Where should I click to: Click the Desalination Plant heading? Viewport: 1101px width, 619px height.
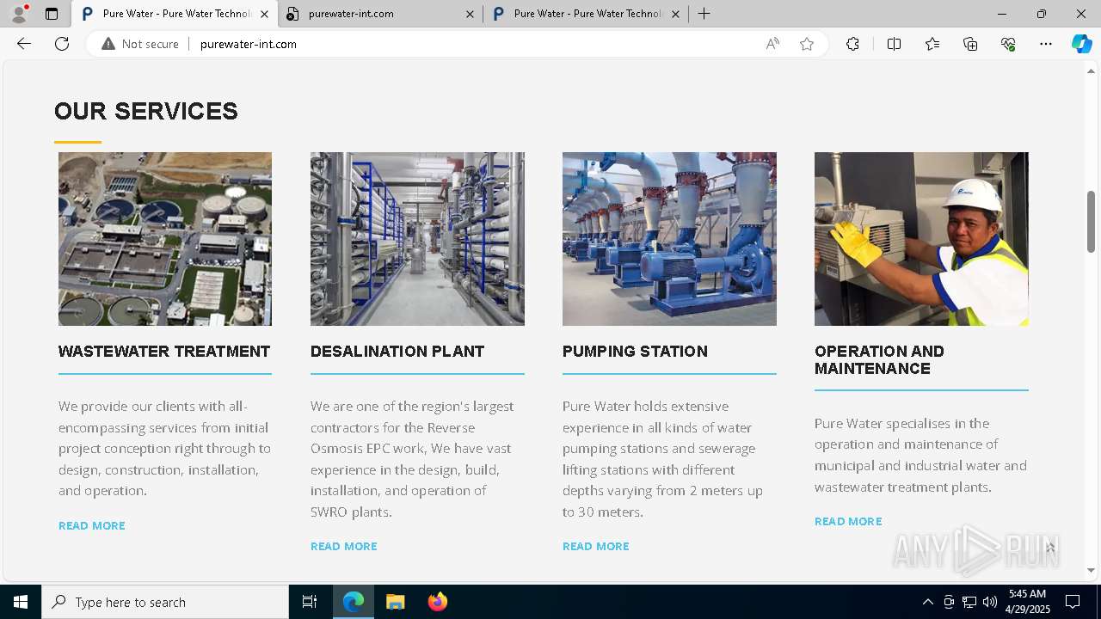point(397,352)
